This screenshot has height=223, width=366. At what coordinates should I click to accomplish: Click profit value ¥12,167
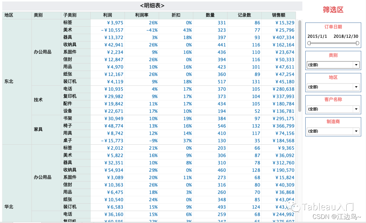coord(114,74)
